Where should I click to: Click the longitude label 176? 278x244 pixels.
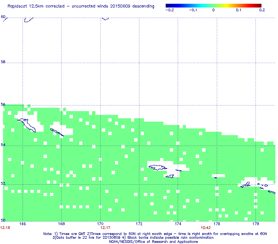[217, 224]
